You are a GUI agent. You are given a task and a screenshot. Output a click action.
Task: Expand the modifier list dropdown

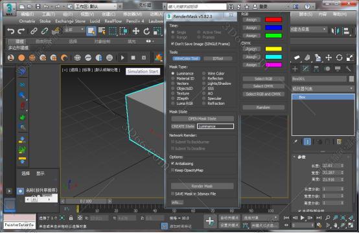tap(323, 89)
